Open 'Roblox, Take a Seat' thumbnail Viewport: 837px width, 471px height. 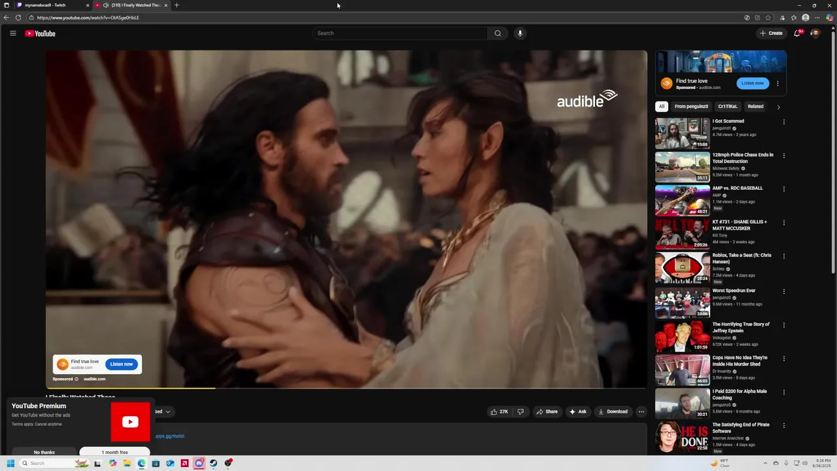pos(683,268)
